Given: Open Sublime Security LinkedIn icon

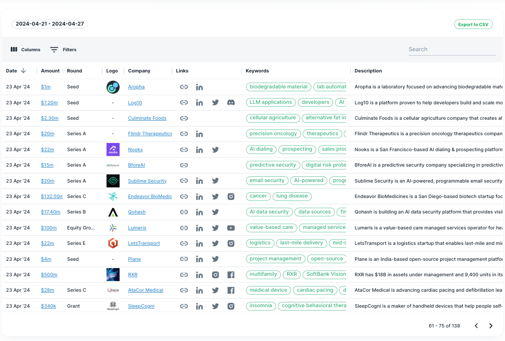Looking at the screenshot, I should (x=199, y=181).
